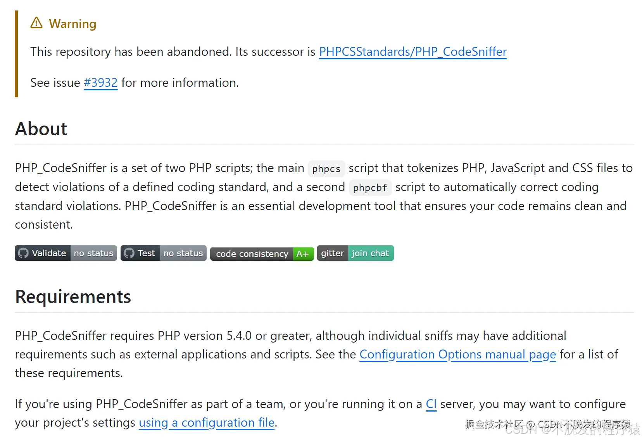Click the phpcbf inline code snippet
This screenshot has height=441, width=642.
tap(370, 188)
